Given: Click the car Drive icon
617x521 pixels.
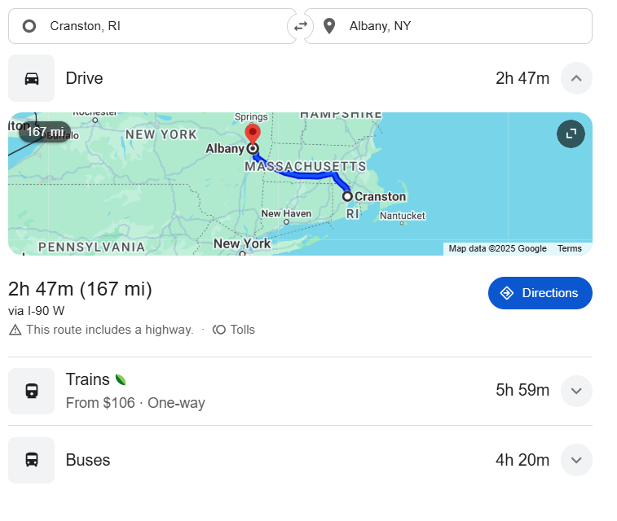Looking at the screenshot, I should click(x=32, y=78).
